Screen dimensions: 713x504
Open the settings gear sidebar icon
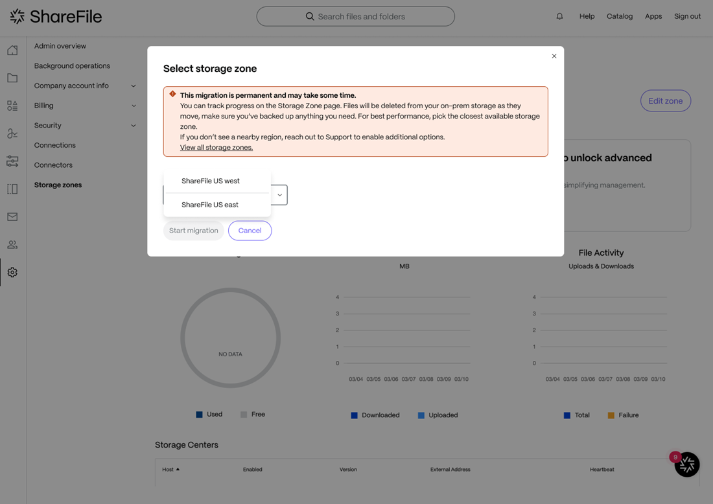[13, 272]
